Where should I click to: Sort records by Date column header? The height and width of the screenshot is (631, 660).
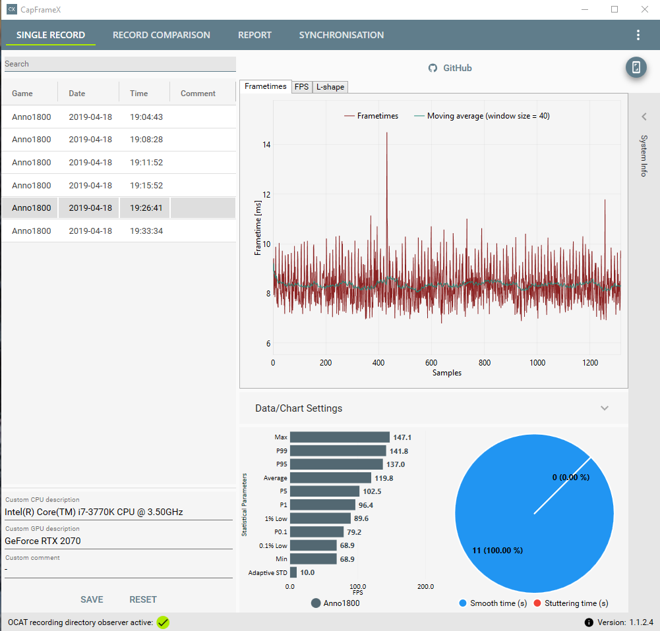[x=77, y=94]
